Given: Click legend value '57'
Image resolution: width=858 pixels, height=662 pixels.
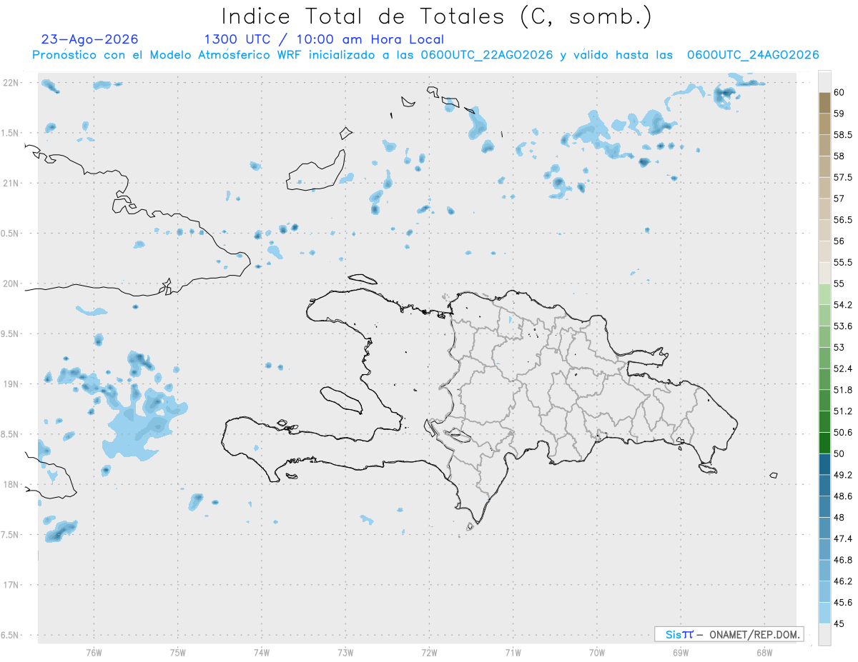Looking at the screenshot, I should [x=839, y=199].
